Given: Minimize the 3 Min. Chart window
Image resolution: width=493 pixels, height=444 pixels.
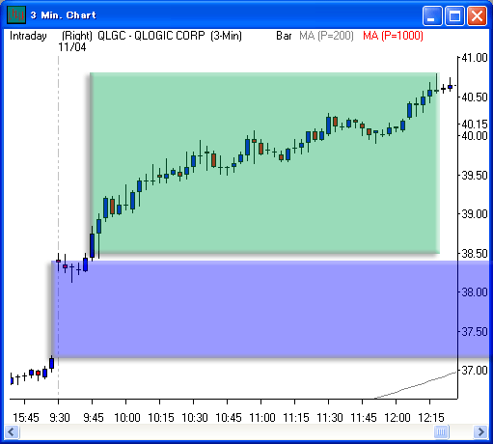Looking at the screenshot, I should point(432,15).
